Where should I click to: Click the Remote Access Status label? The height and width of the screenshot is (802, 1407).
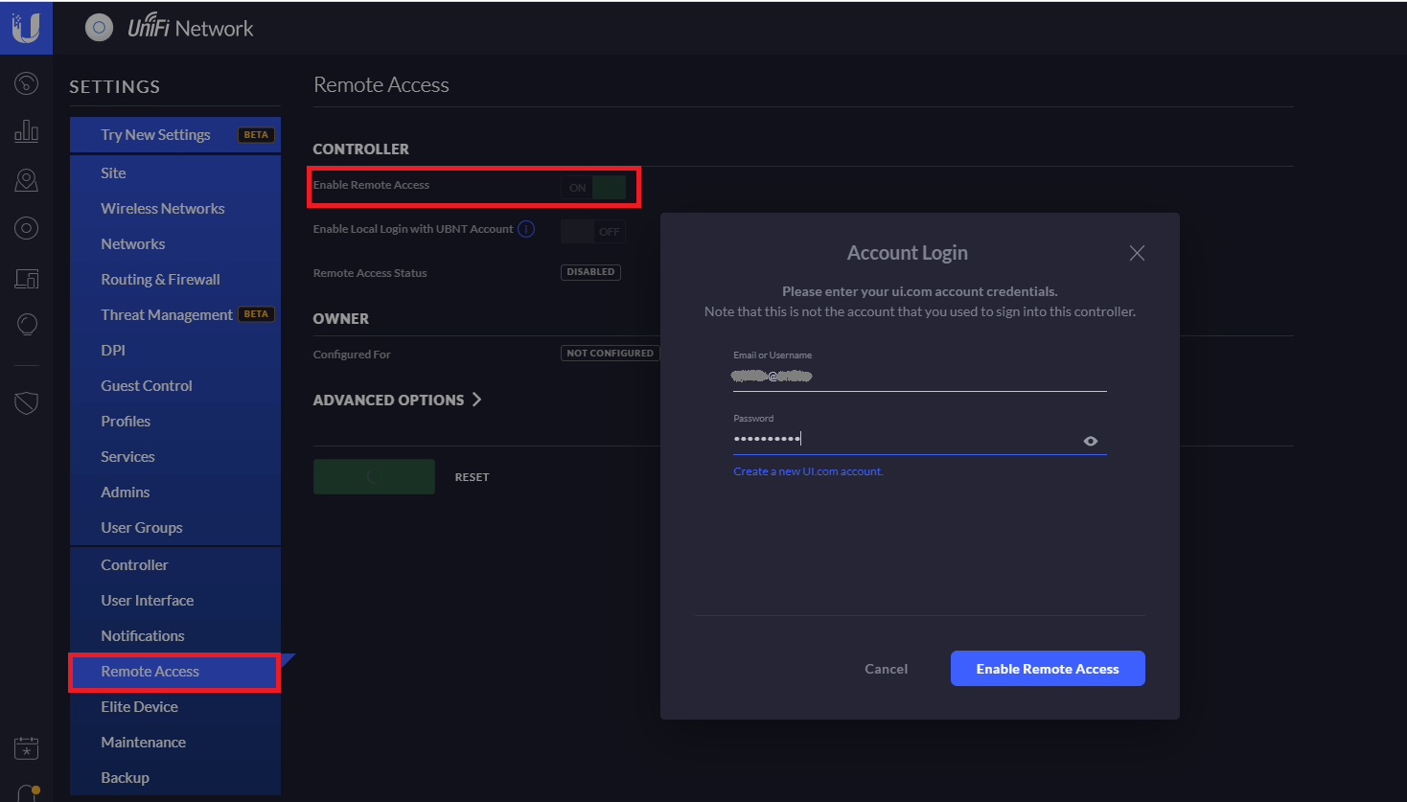click(370, 273)
